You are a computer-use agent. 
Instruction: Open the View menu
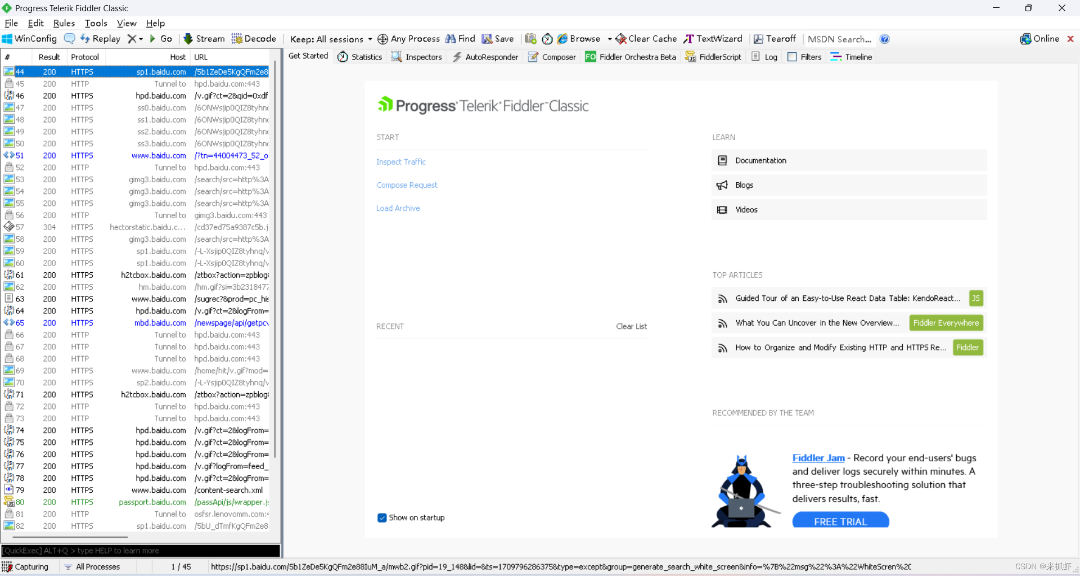[x=127, y=23]
